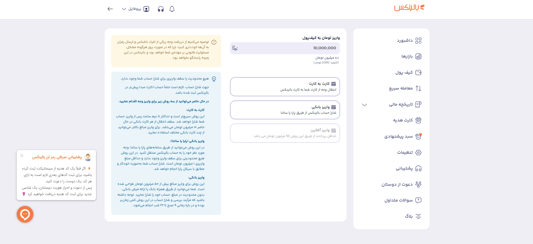Click the کارت هدیه gift icon

pos(418,120)
